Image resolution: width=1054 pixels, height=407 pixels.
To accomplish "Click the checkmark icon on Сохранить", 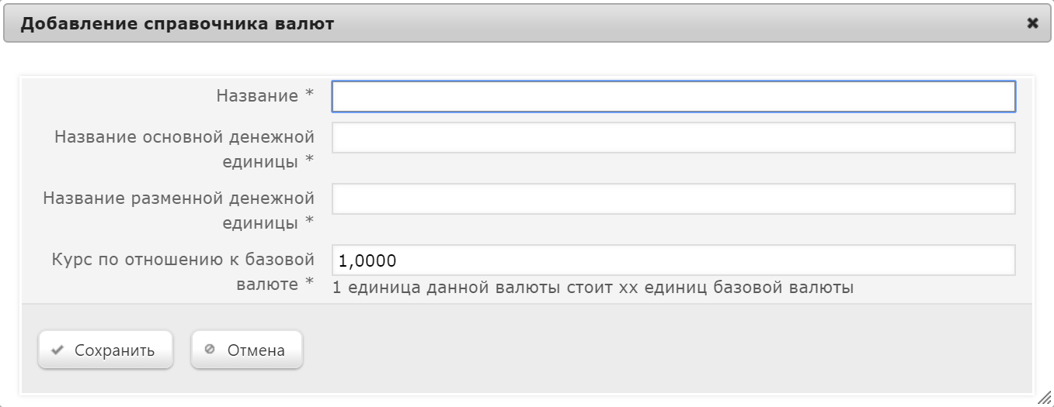I will (57, 350).
